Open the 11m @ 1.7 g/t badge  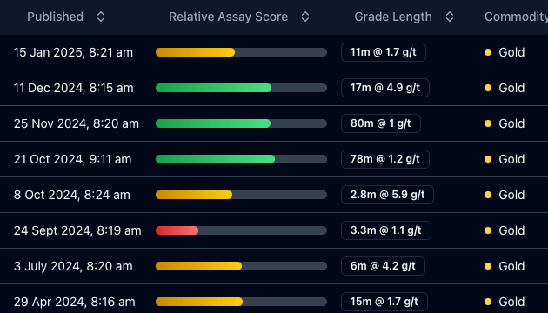pyautogui.click(x=384, y=52)
